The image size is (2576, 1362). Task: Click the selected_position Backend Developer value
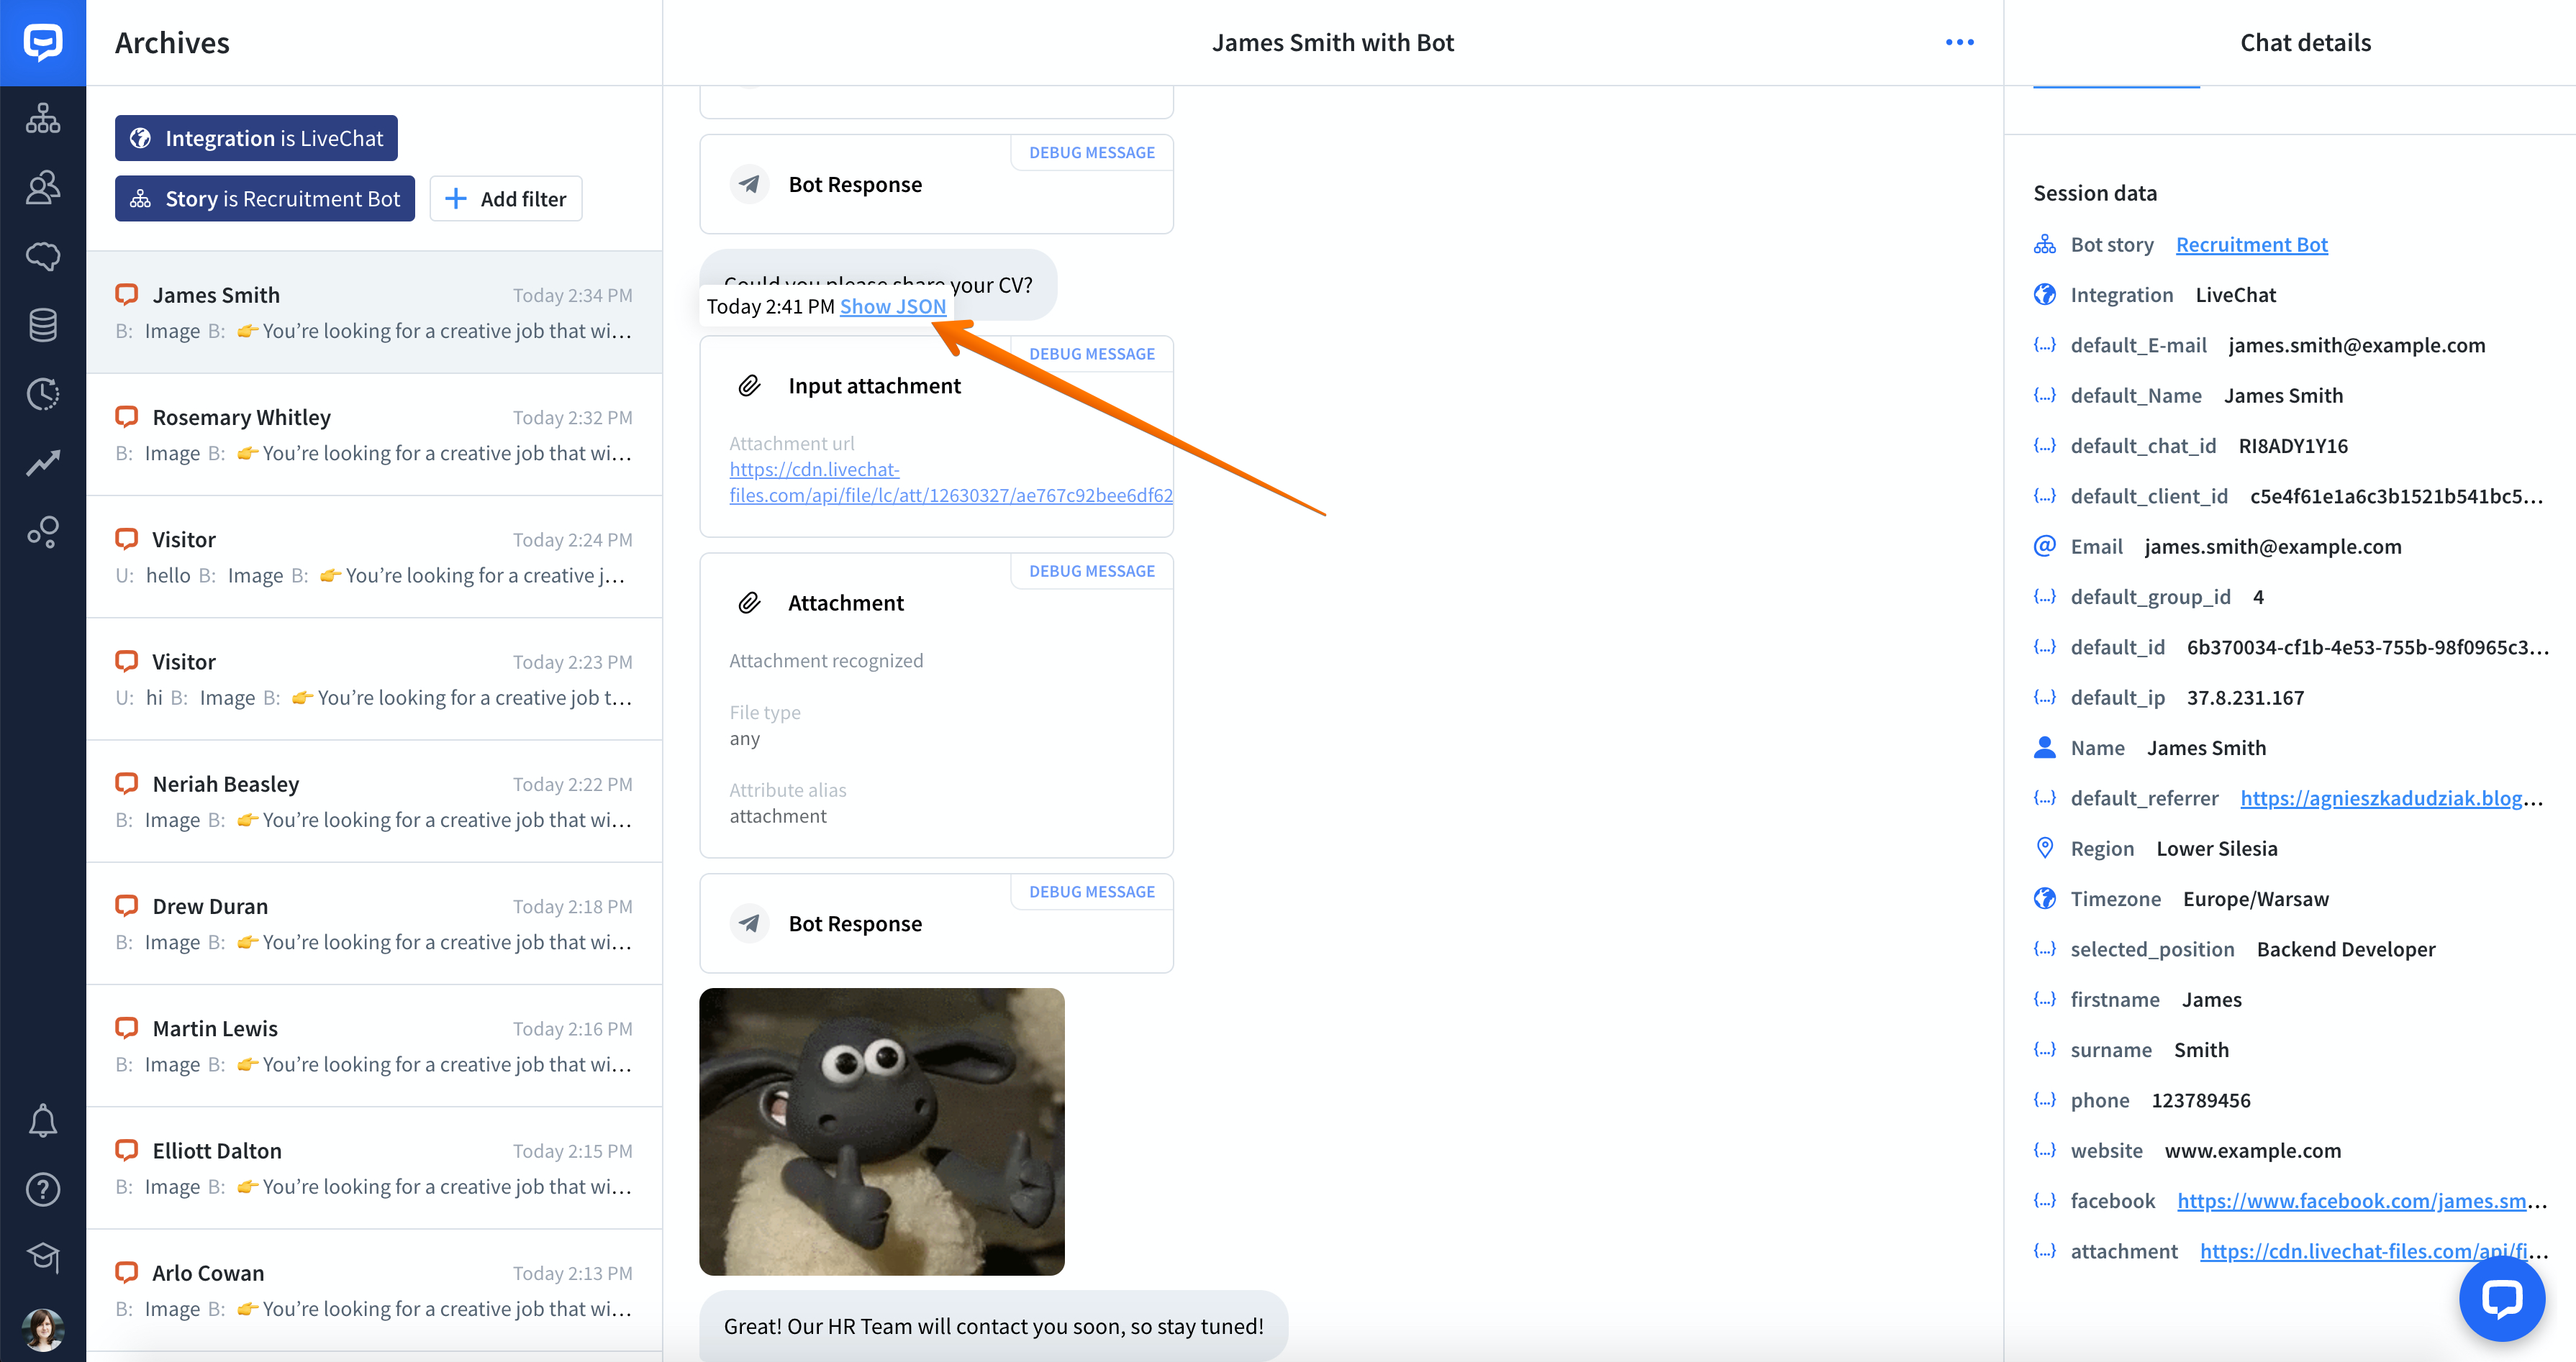2346,949
